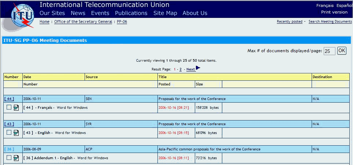Click the Asia-Pacific common proposals title
Image resolution: width=353 pixels, height=165 pixels.
209,149
